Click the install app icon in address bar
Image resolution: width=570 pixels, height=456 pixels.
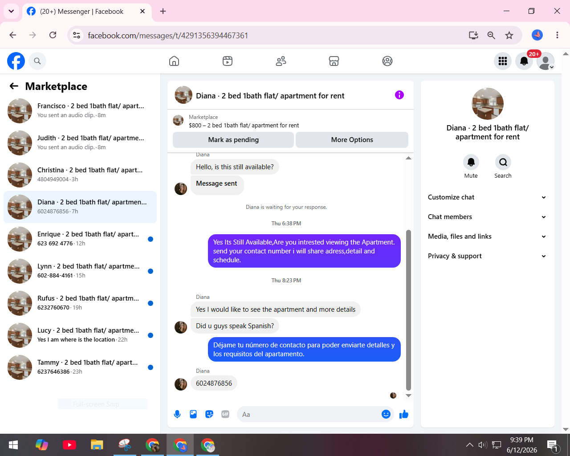pos(473,35)
